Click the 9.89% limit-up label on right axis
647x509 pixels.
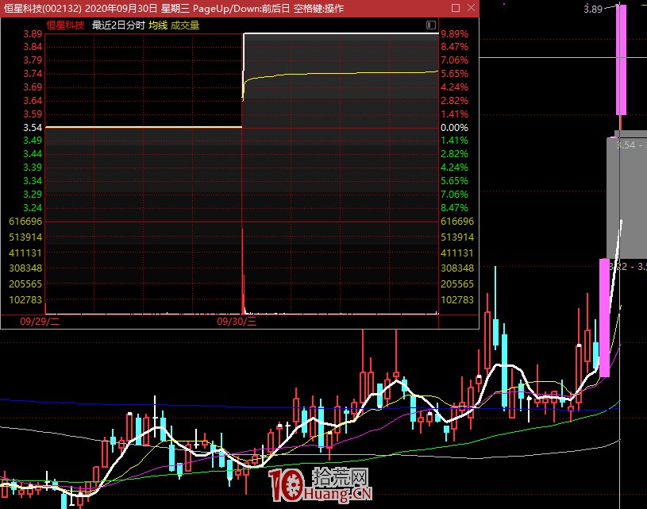(x=455, y=34)
